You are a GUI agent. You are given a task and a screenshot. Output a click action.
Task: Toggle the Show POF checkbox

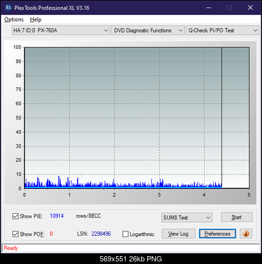click(x=16, y=234)
